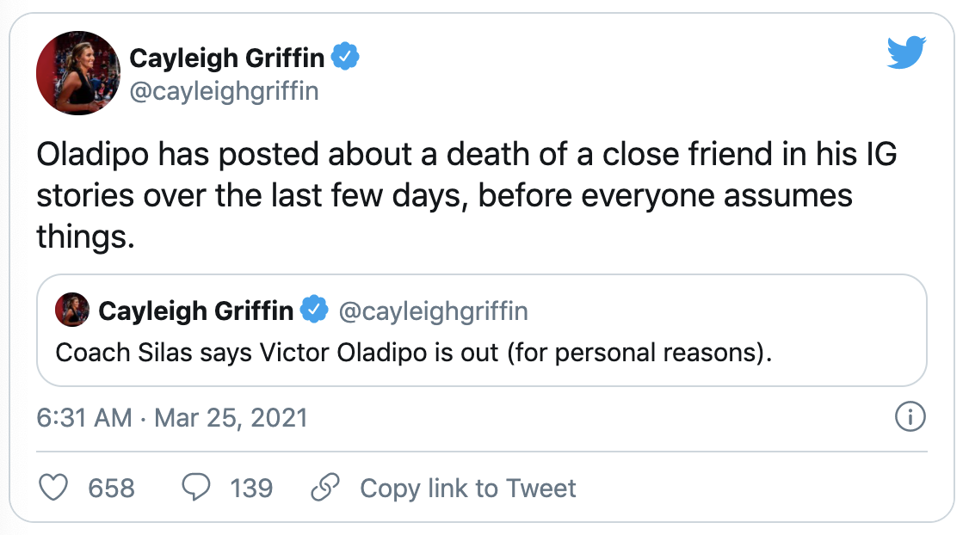The image size is (969, 535).
Task: Click the 658 likes count
Action: [x=112, y=489]
